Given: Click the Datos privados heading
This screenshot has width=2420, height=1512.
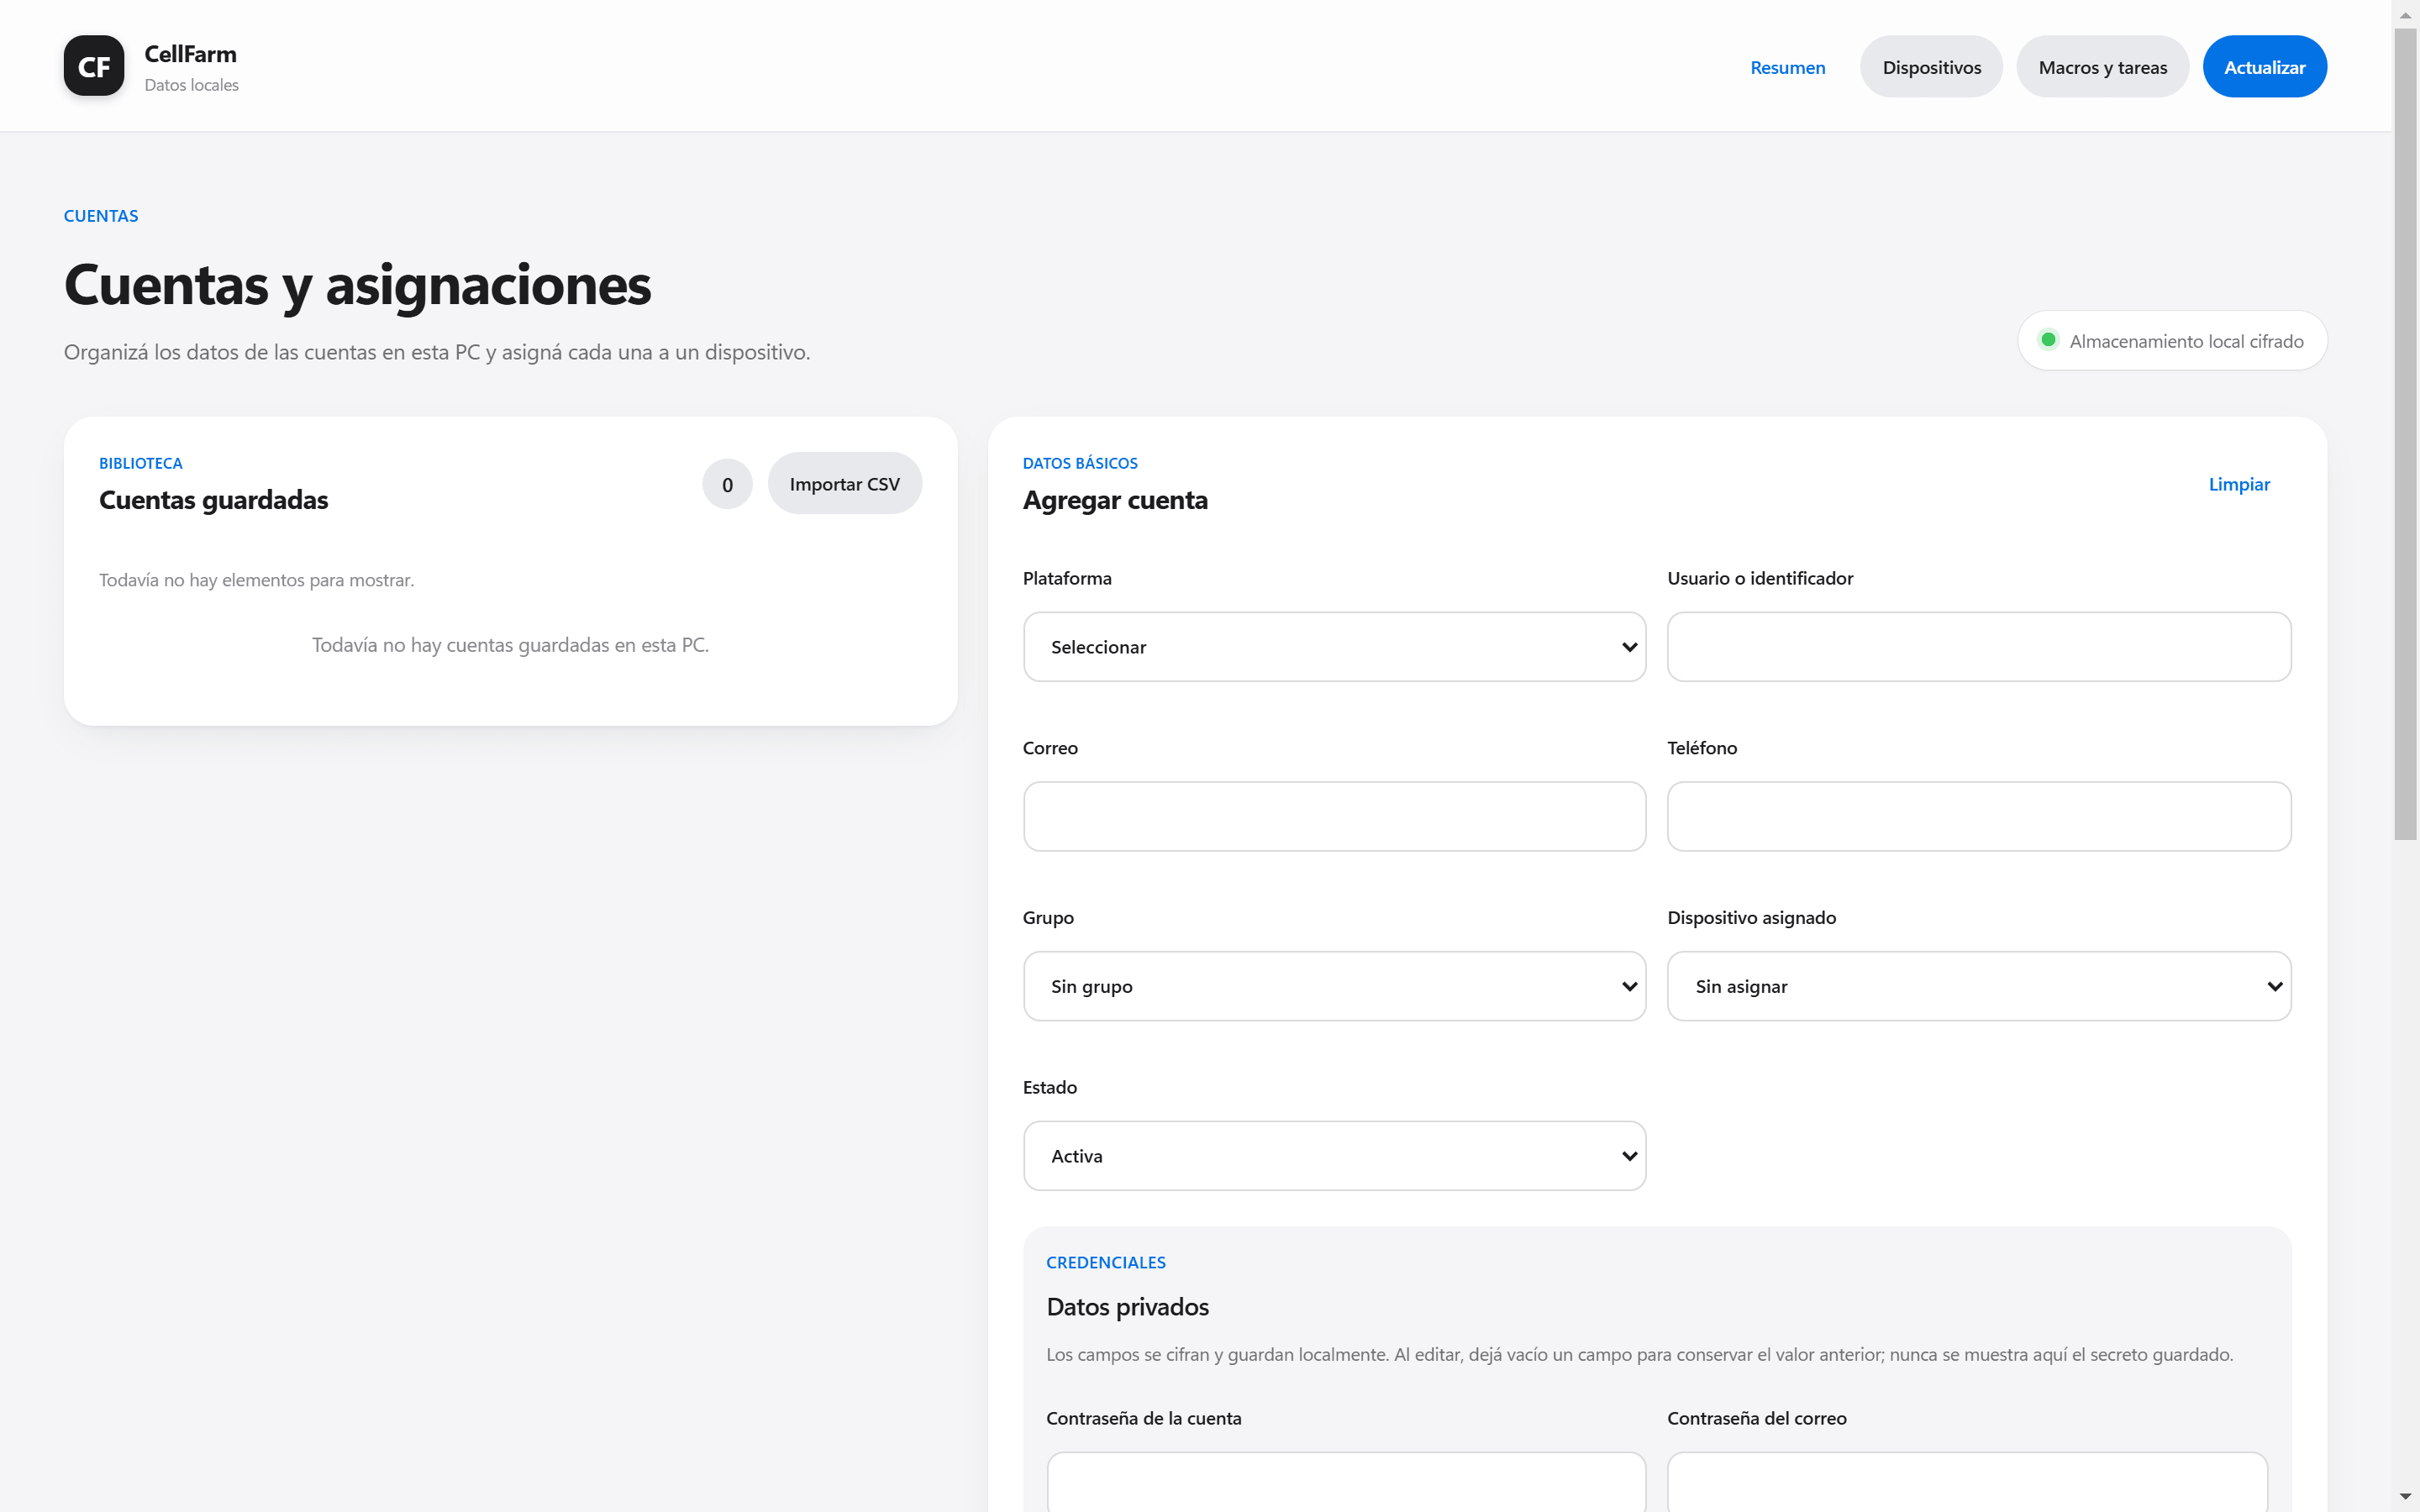Looking at the screenshot, I should (x=1127, y=1307).
